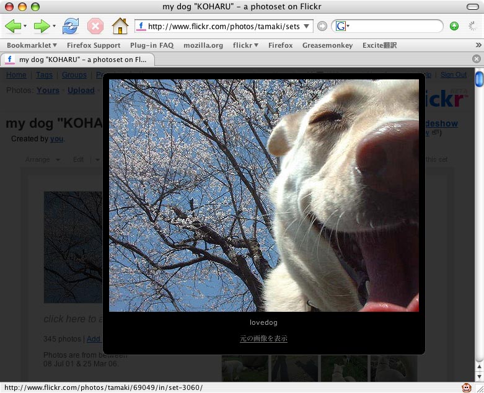Click the green search go button
The height and width of the screenshot is (393, 484).
pos(454,26)
